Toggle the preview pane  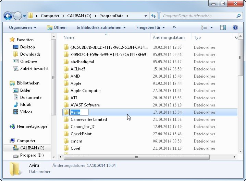pos(223,27)
